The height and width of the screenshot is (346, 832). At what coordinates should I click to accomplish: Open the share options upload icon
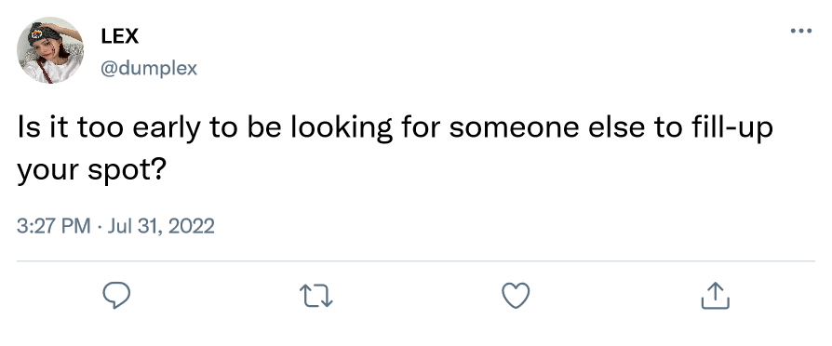coord(716,296)
